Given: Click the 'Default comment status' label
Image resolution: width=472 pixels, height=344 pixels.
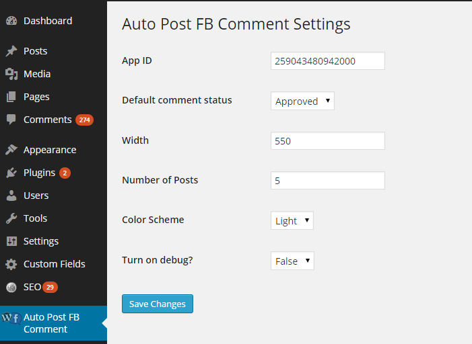Looking at the screenshot, I should [177, 100].
